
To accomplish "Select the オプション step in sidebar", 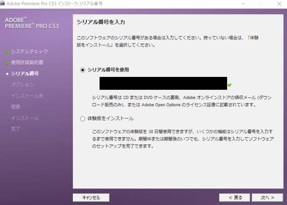I will (22, 85).
